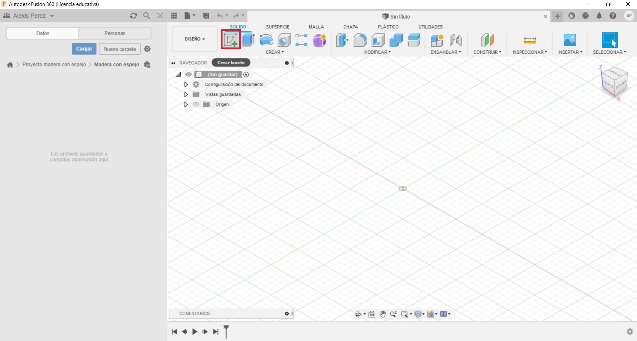
Task: Click the Offset Plane construct icon
Action: coord(487,40)
